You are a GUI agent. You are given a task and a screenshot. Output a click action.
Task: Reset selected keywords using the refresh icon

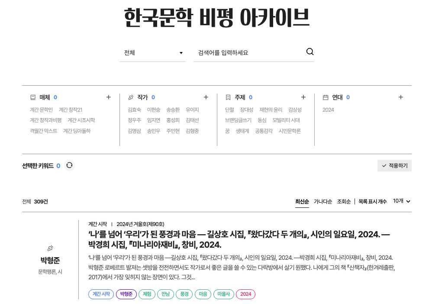tap(69, 165)
